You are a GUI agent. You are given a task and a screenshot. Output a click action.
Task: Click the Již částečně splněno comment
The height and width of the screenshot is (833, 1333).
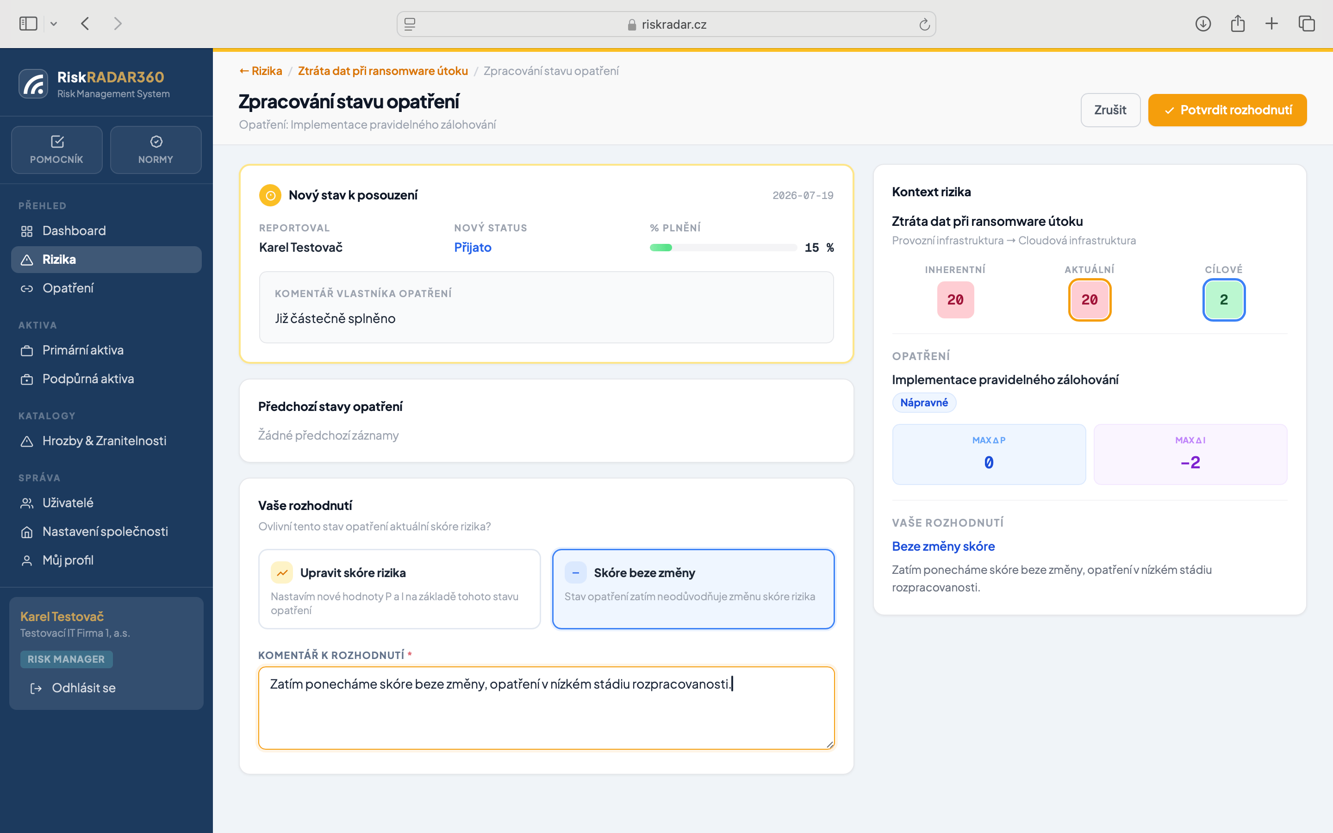tap(336, 318)
